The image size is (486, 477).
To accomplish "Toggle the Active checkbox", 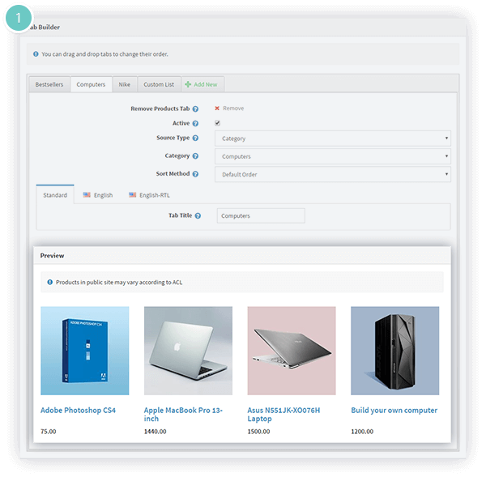I will click(218, 123).
